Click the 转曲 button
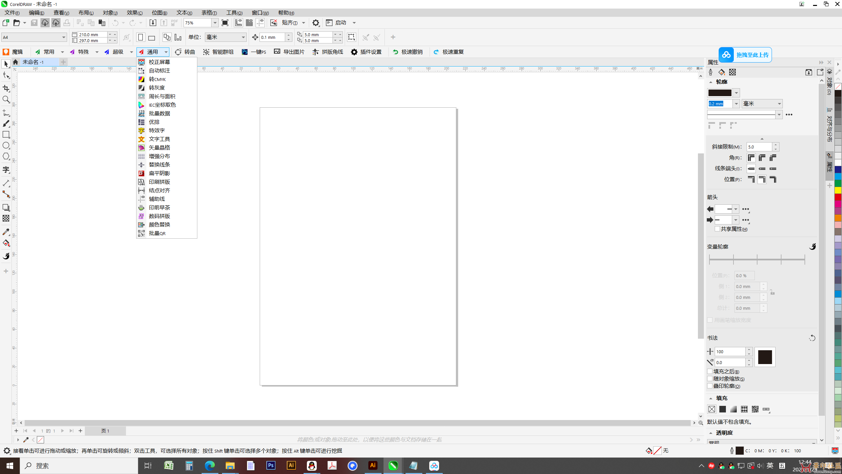The image size is (842, 474). point(185,52)
